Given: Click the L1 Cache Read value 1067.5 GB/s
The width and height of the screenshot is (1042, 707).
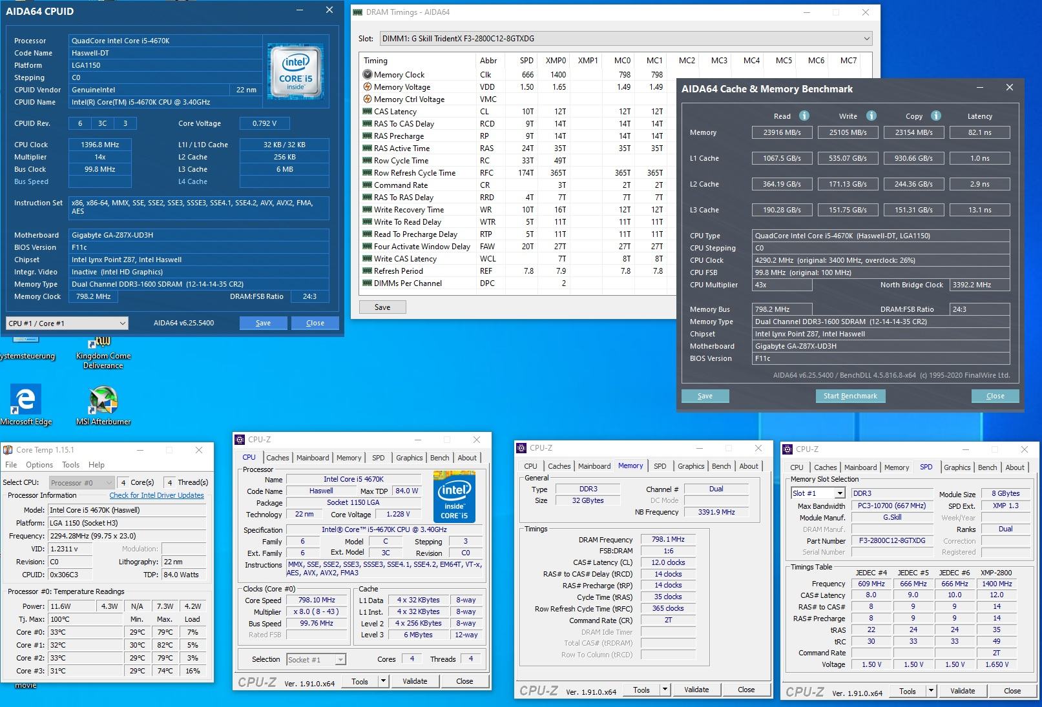Looking at the screenshot, I should tap(782, 158).
